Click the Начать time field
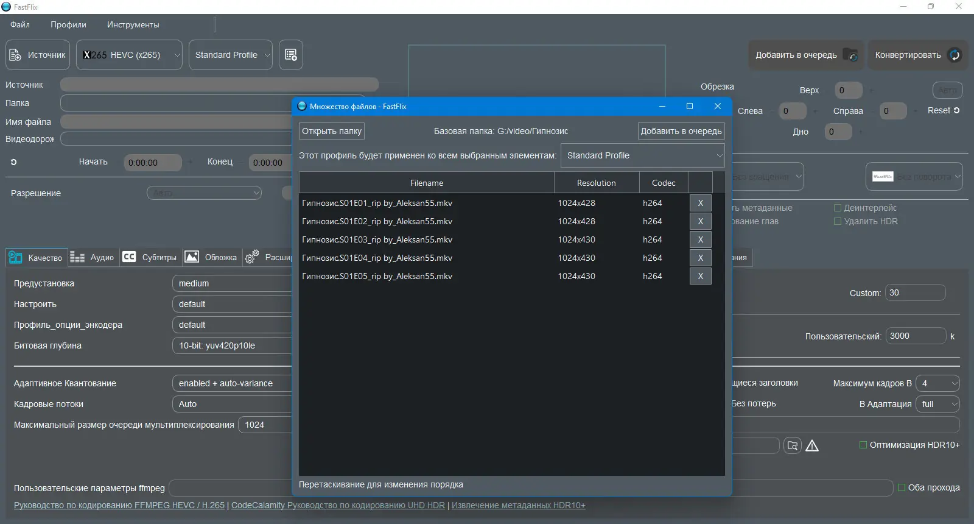This screenshot has height=524, width=974. [x=152, y=163]
